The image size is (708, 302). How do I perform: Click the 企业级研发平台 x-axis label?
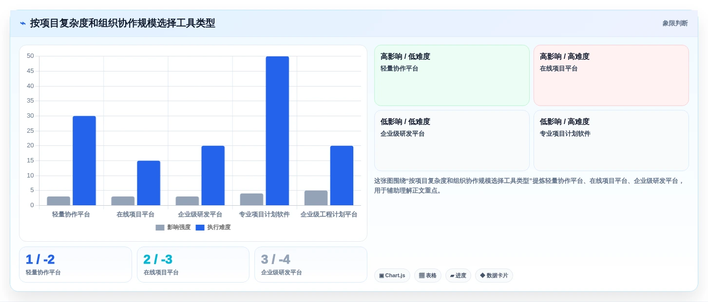(x=200, y=214)
